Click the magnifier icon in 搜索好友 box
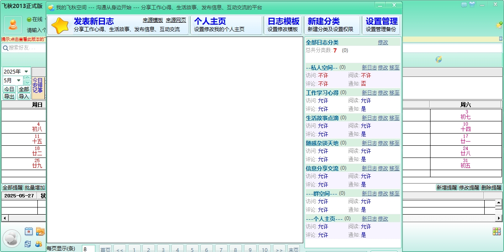Viewport: 504px width, 252px height. pyautogui.click(x=5, y=48)
